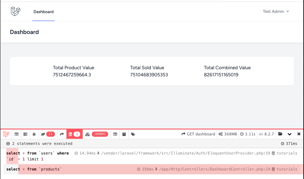Click the tutorials database label on products query
Image resolution: width=304 pixels, height=179 pixels.
(x=284, y=169)
